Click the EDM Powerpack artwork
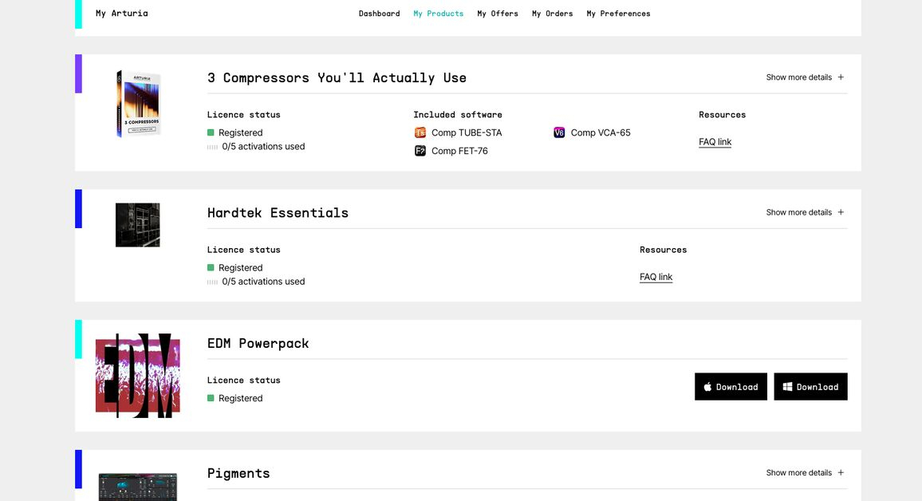 [138, 376]
